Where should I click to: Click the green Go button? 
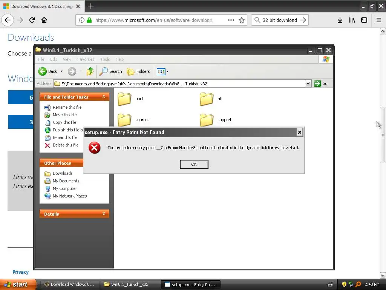tap(321, 83)
